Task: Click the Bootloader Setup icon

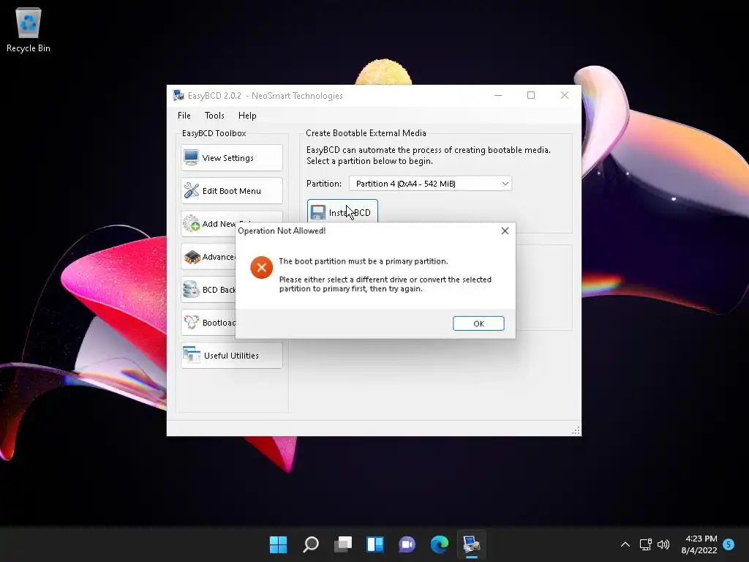Action: (x=191, y=323)
